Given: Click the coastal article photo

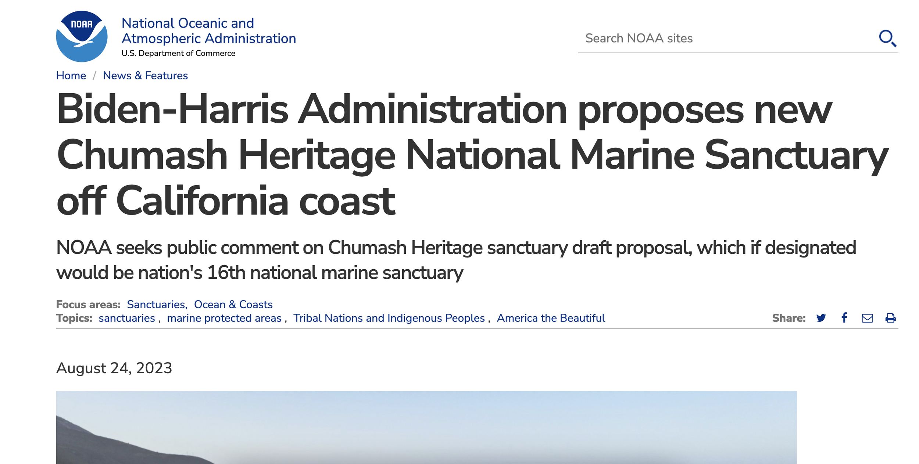Looking at the screenshot, I should pos(426,427).
